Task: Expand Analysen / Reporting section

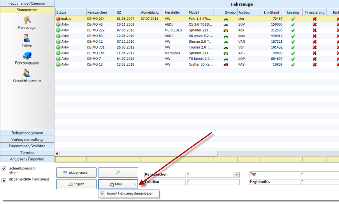Action: point(27,159)
